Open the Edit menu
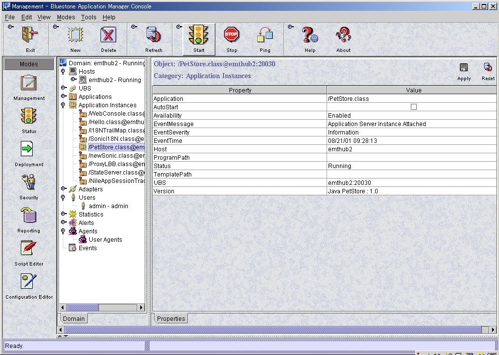 click(26, 17)
